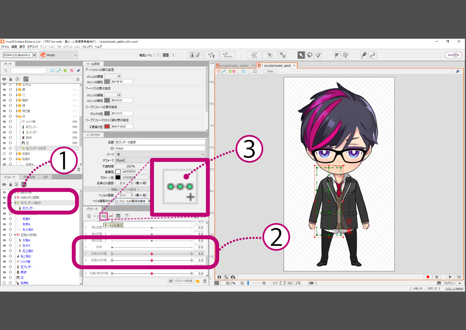Click the white 乗算色 swatch
The height and width of the screenshot is (330, 466).
(118, 171)
